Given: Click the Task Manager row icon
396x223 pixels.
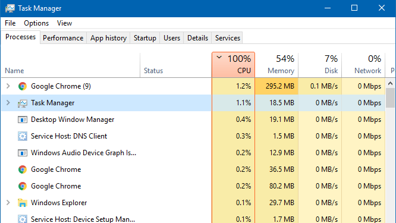Looking at the screenshot, I should tap(23, 103).
